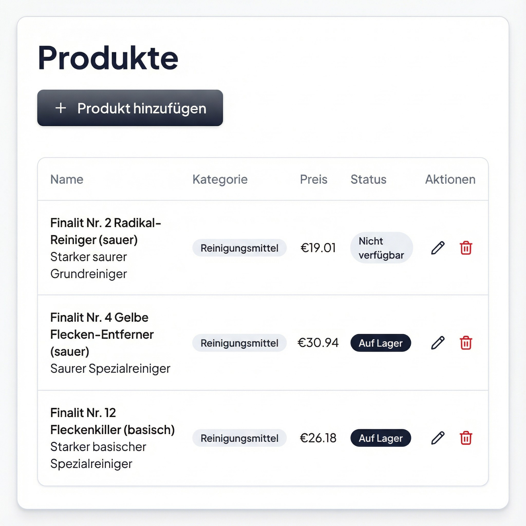Delete Finalit Nr. 4 Gelbe Flecken-Entferner via trash icon
The height and width of the screenshot is (526, 526).
pos(466,343)
